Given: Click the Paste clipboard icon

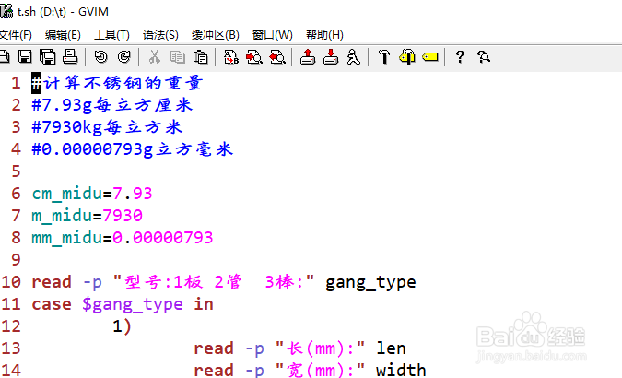Looking at the screenshot, I should (200, 57).
